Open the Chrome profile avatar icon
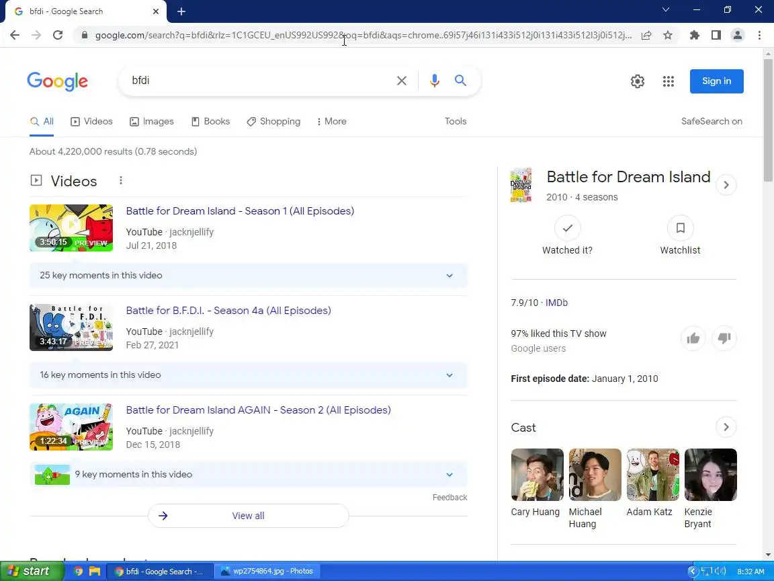774x581 pixels. click(x=738, y=35)
